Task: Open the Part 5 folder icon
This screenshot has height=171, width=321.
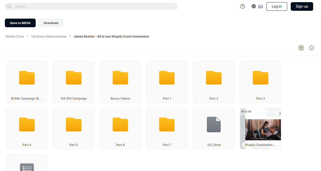Action: coord(74,124)
